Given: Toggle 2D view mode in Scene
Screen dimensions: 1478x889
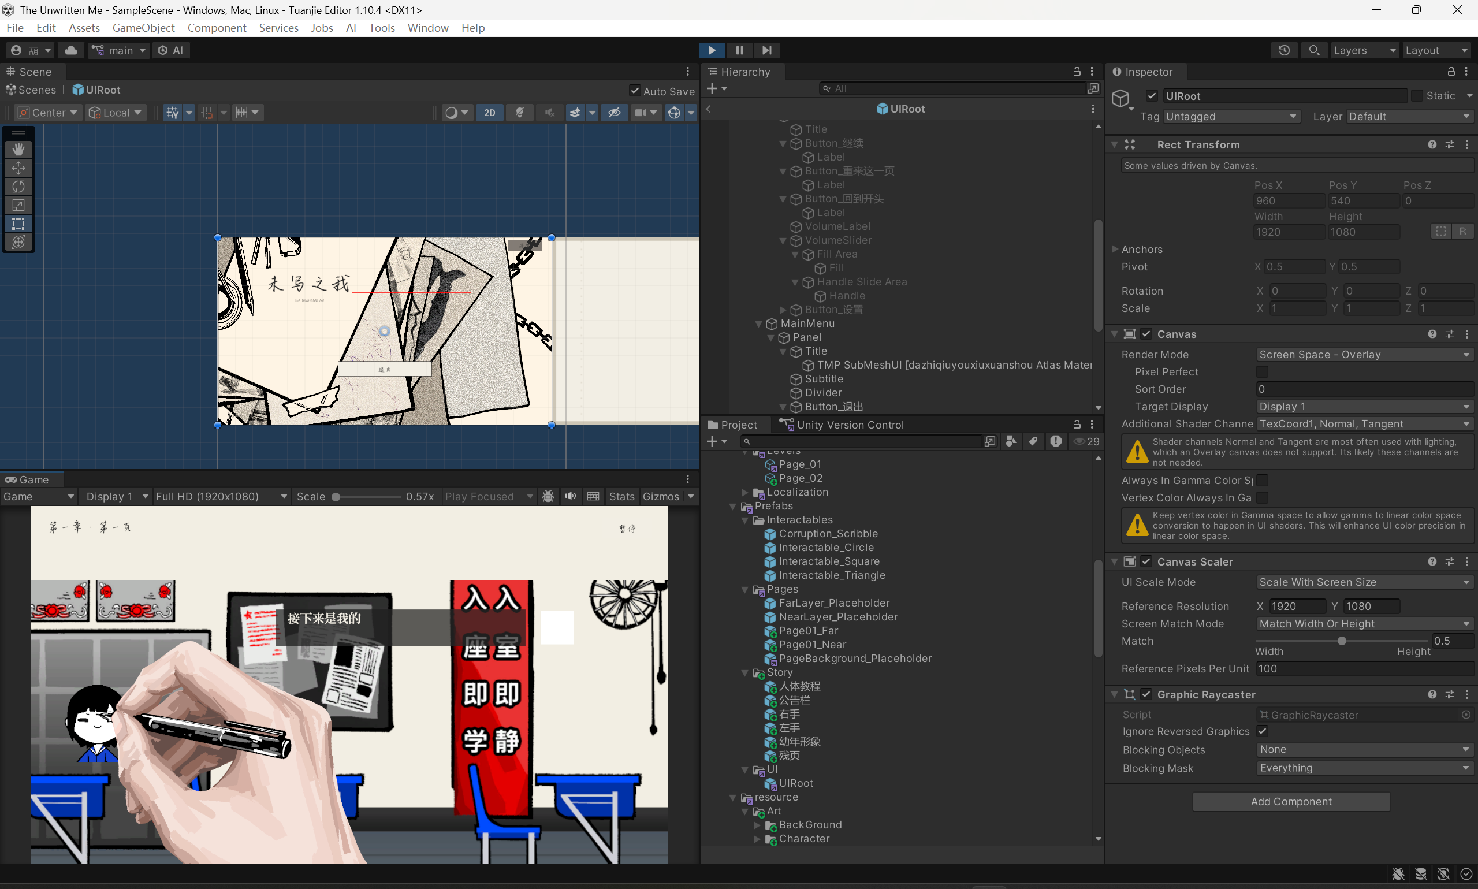Looking at the screenshot, I should pyautogui.click(x=489, y=113).
